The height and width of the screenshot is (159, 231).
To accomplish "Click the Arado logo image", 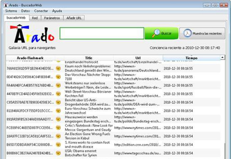I will pyautogui.click(x=32, y=34).
